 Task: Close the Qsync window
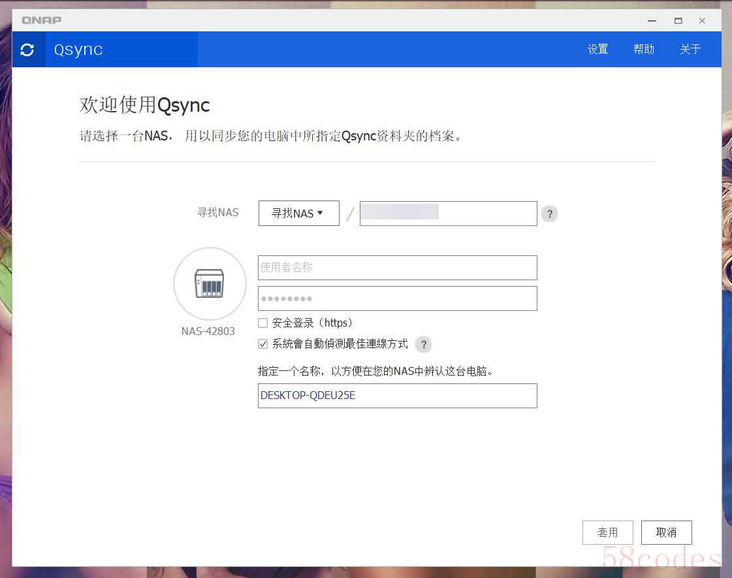[702, 21]
